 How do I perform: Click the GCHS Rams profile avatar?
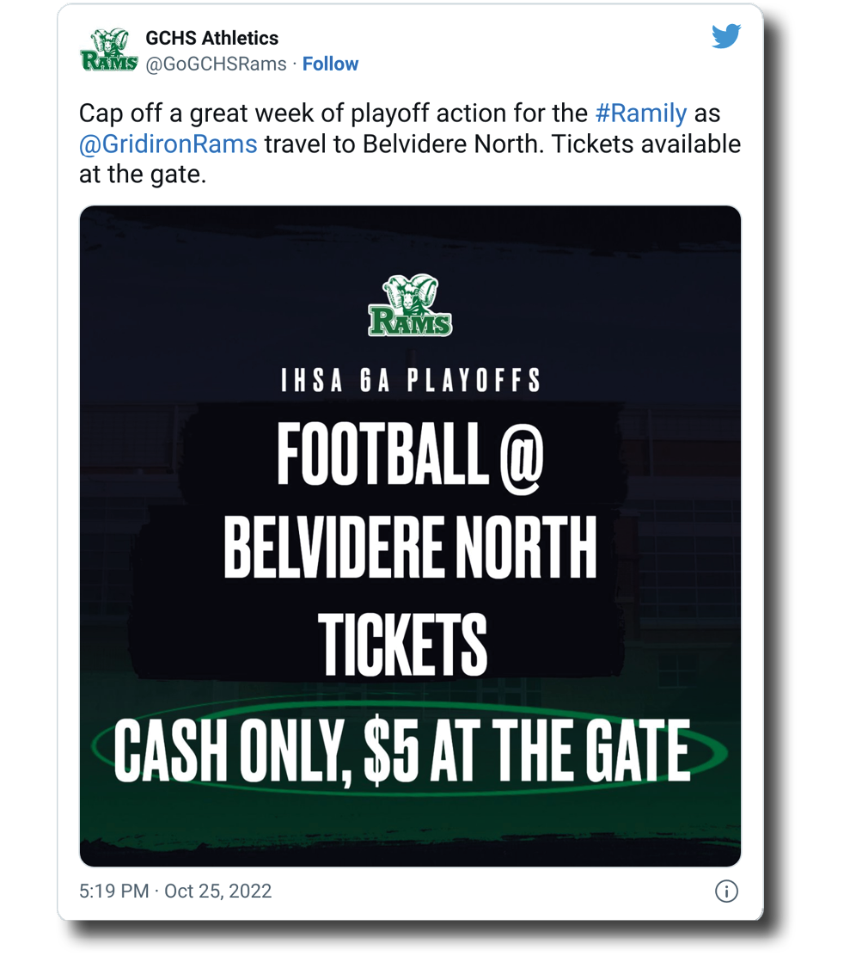pos(108,51)
